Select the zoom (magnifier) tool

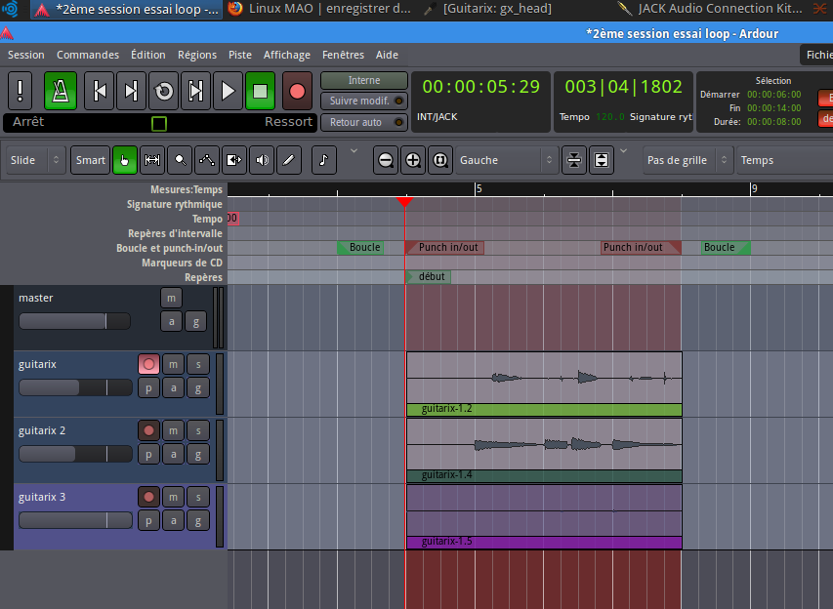tap(180, 159)
